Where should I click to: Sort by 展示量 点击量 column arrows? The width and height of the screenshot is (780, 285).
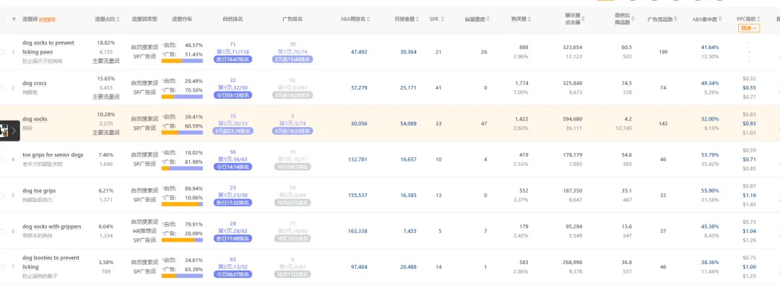[x=583, y=19]
